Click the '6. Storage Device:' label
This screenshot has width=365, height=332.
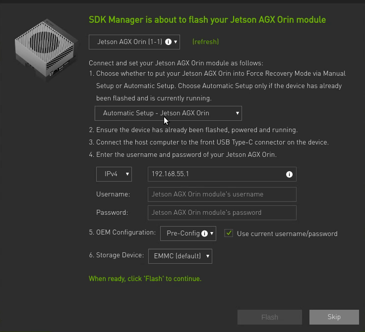coord(117,255)
